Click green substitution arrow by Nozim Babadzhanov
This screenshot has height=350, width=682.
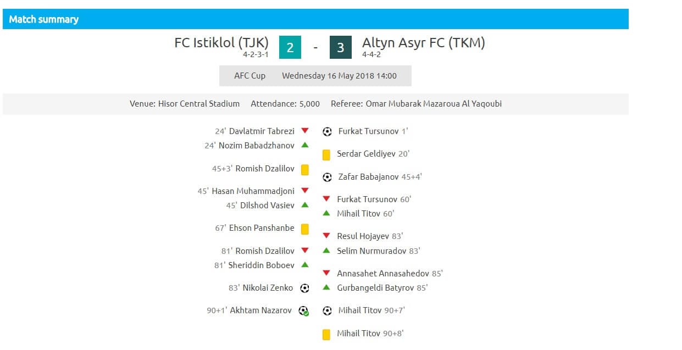click(x=305, y=145)
